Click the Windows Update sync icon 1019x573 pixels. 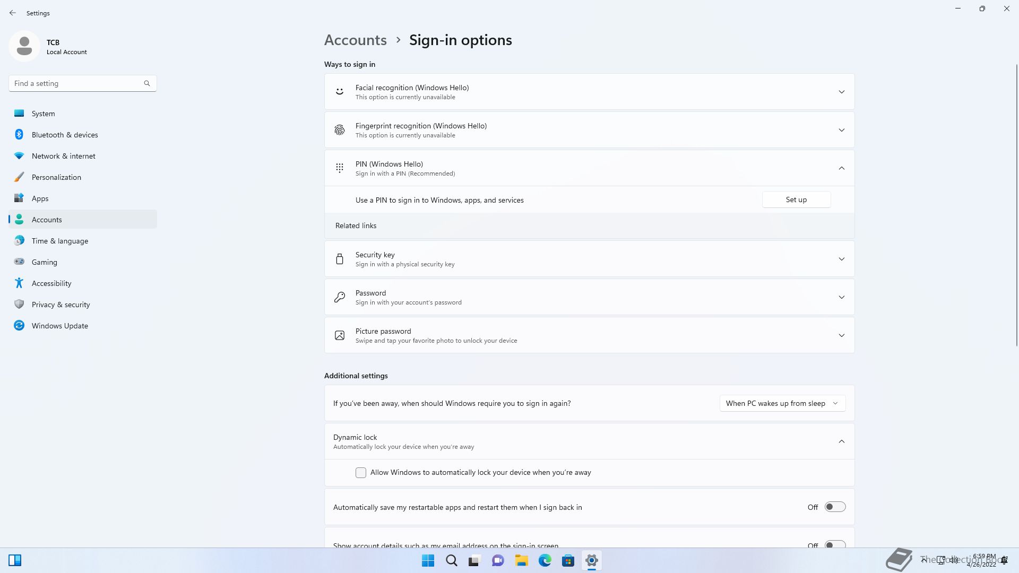click(19, 326)
